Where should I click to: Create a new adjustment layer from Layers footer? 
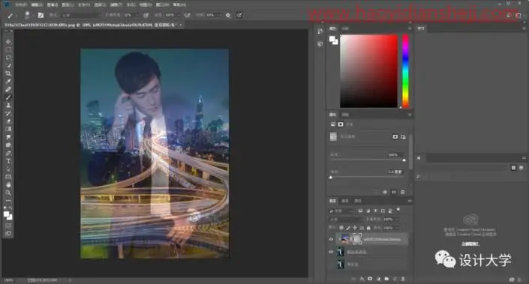378,279
